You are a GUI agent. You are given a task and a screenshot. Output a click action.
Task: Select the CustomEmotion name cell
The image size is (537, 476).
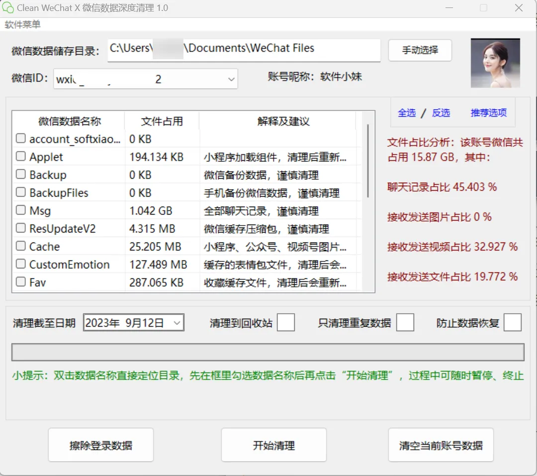click(x=70, y=264)
